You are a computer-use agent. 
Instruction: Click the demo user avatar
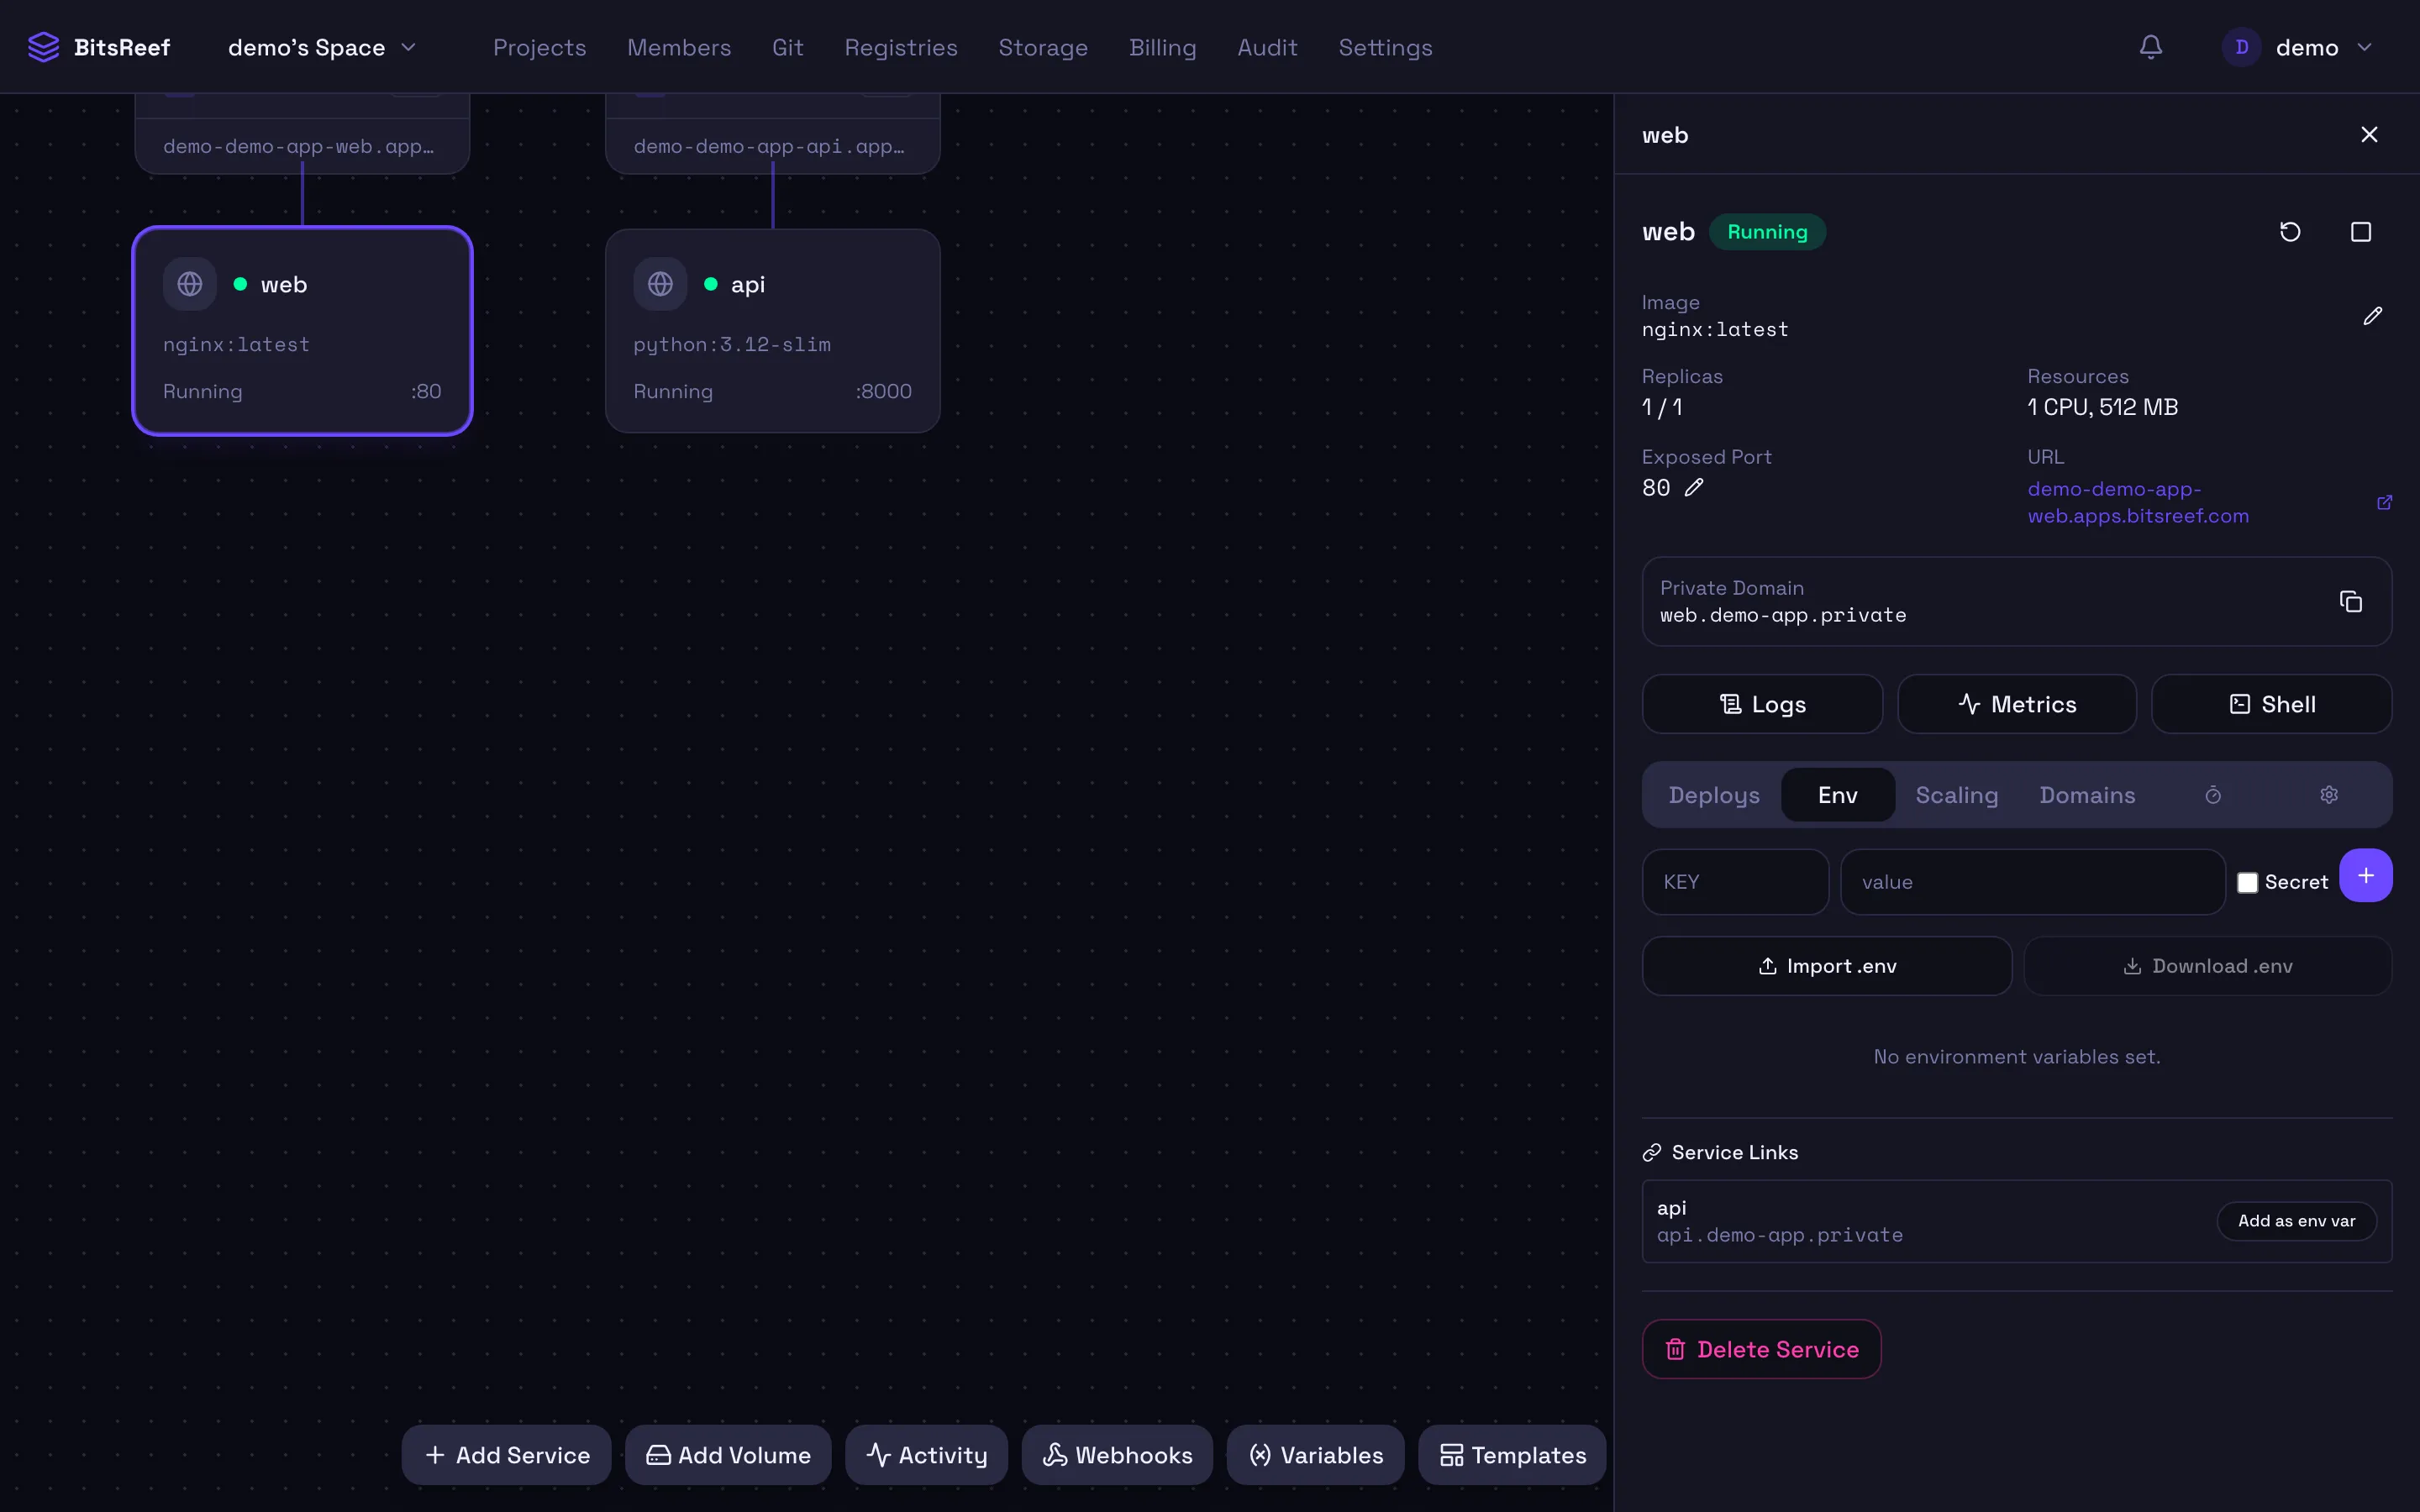pyautogui.click(x=2241, y=47)
